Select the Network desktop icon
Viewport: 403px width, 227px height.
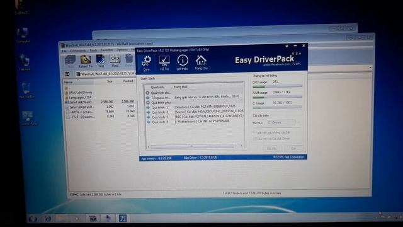tap(25, 62)
